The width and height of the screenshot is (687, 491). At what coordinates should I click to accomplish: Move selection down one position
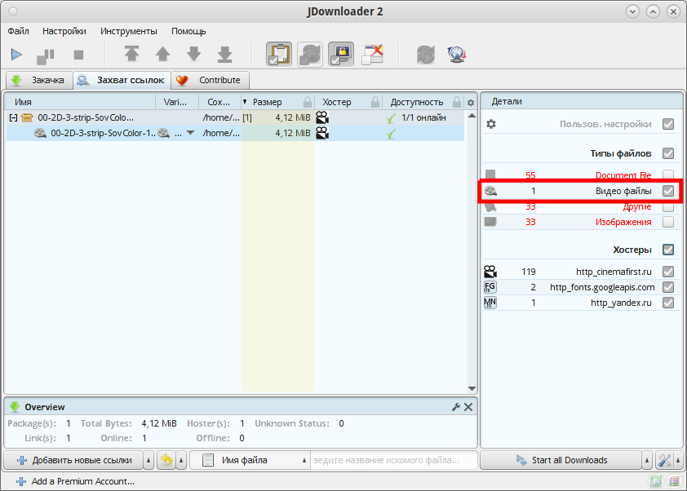point(193,55)
